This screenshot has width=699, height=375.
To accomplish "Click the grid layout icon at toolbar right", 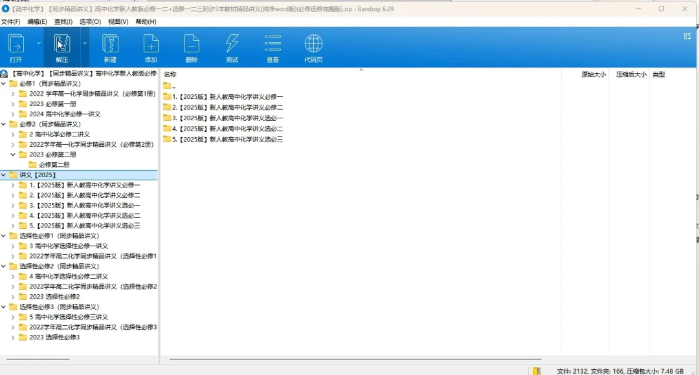I will tap(687, 36).
